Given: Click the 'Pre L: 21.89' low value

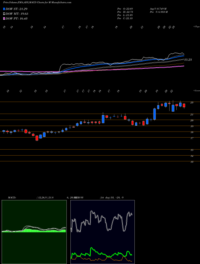Looking at the screenshot, I should pyautogui.click(x=125, y=15).
